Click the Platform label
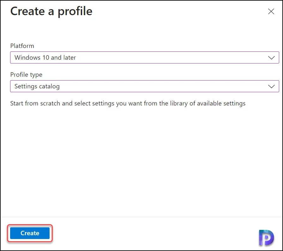Viewport: 283px width, 251px height. click(x=22, y=46)
